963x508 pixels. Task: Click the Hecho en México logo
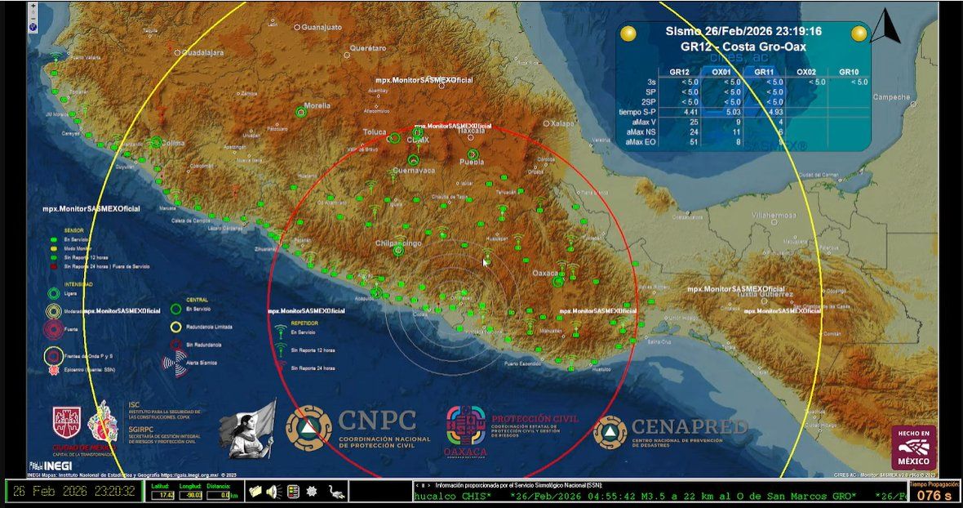pos(914,448)
